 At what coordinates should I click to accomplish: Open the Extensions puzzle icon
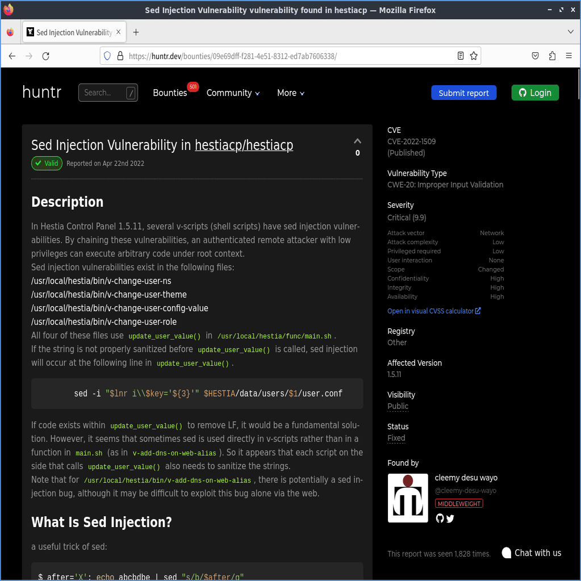[552, 56]
